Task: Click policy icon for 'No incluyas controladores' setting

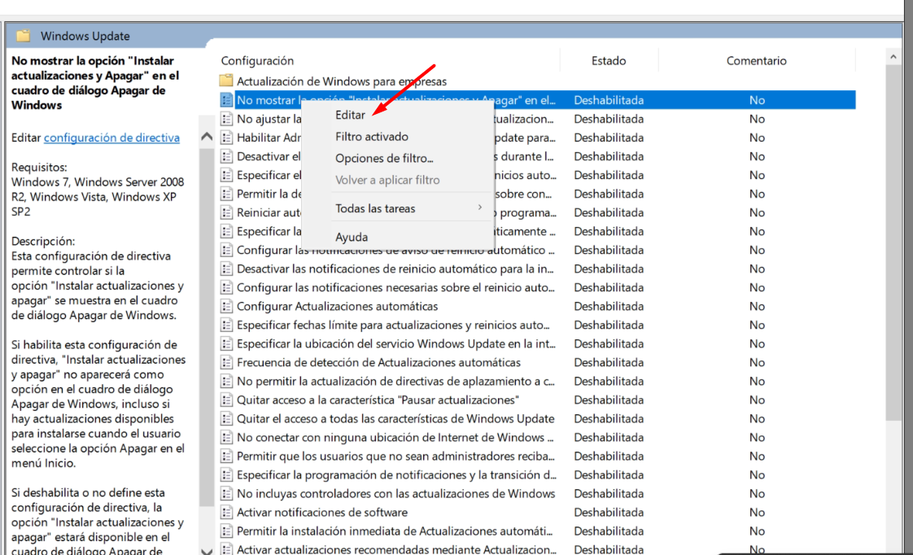Action: point(227,493)
